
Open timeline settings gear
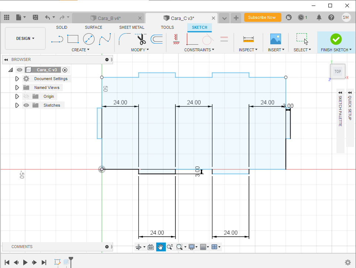(x=348, y=262)
